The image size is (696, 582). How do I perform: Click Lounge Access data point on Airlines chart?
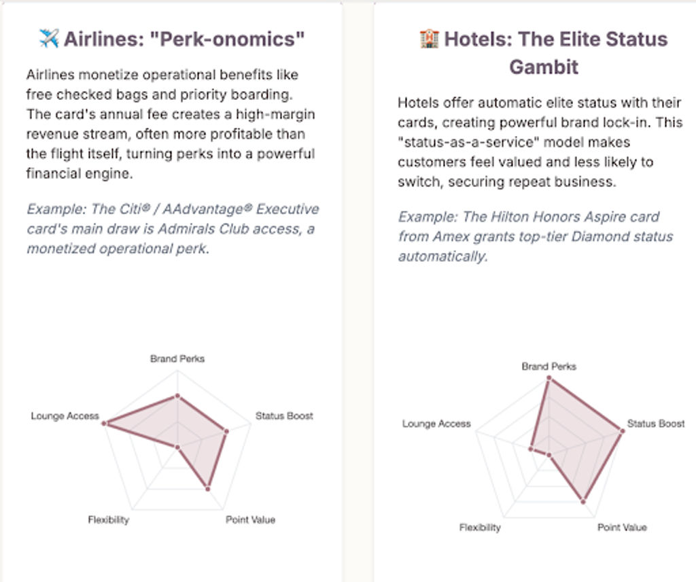pos(104,424)
